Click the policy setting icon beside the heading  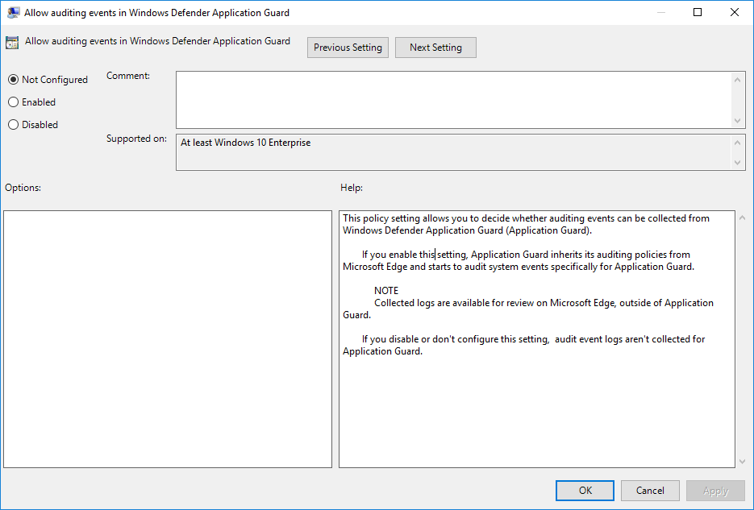click(x=12, y=43)
